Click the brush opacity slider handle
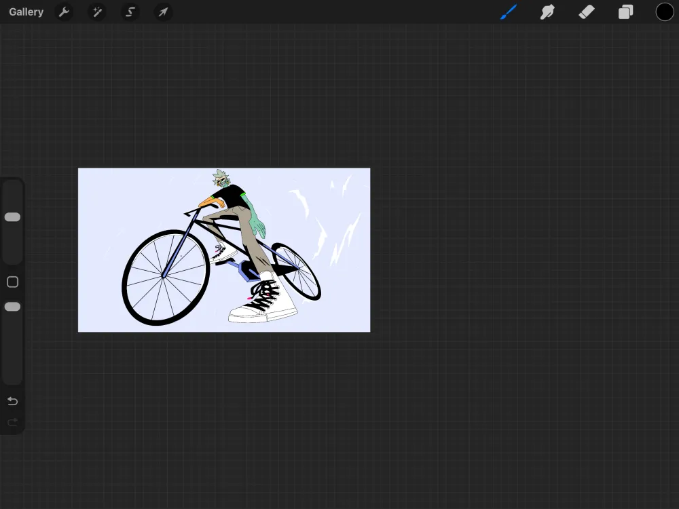679x509 pixels. [x=12, y=307]
